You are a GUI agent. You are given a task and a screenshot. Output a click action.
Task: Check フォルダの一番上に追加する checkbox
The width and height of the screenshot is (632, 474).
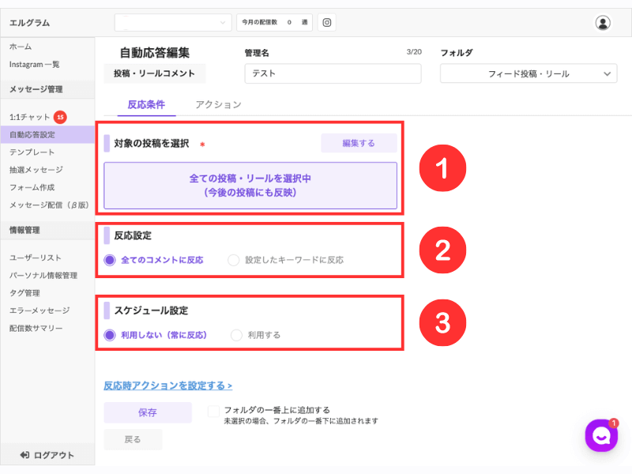tap(213, 411)
